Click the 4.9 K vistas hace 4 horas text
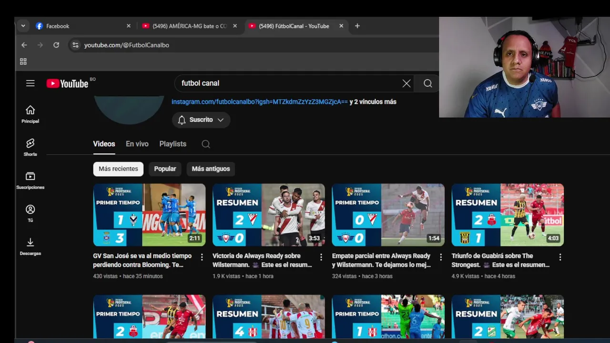The height and width of the screenshot is (343, 610). click(x=483, y=276)
